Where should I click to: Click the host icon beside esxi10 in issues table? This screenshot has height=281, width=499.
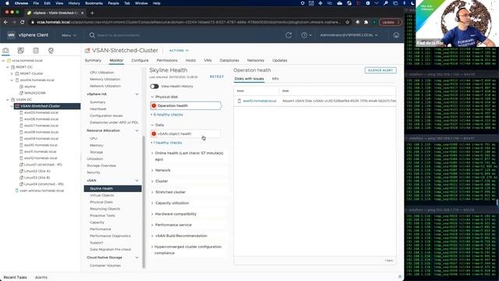pos(239,101)
